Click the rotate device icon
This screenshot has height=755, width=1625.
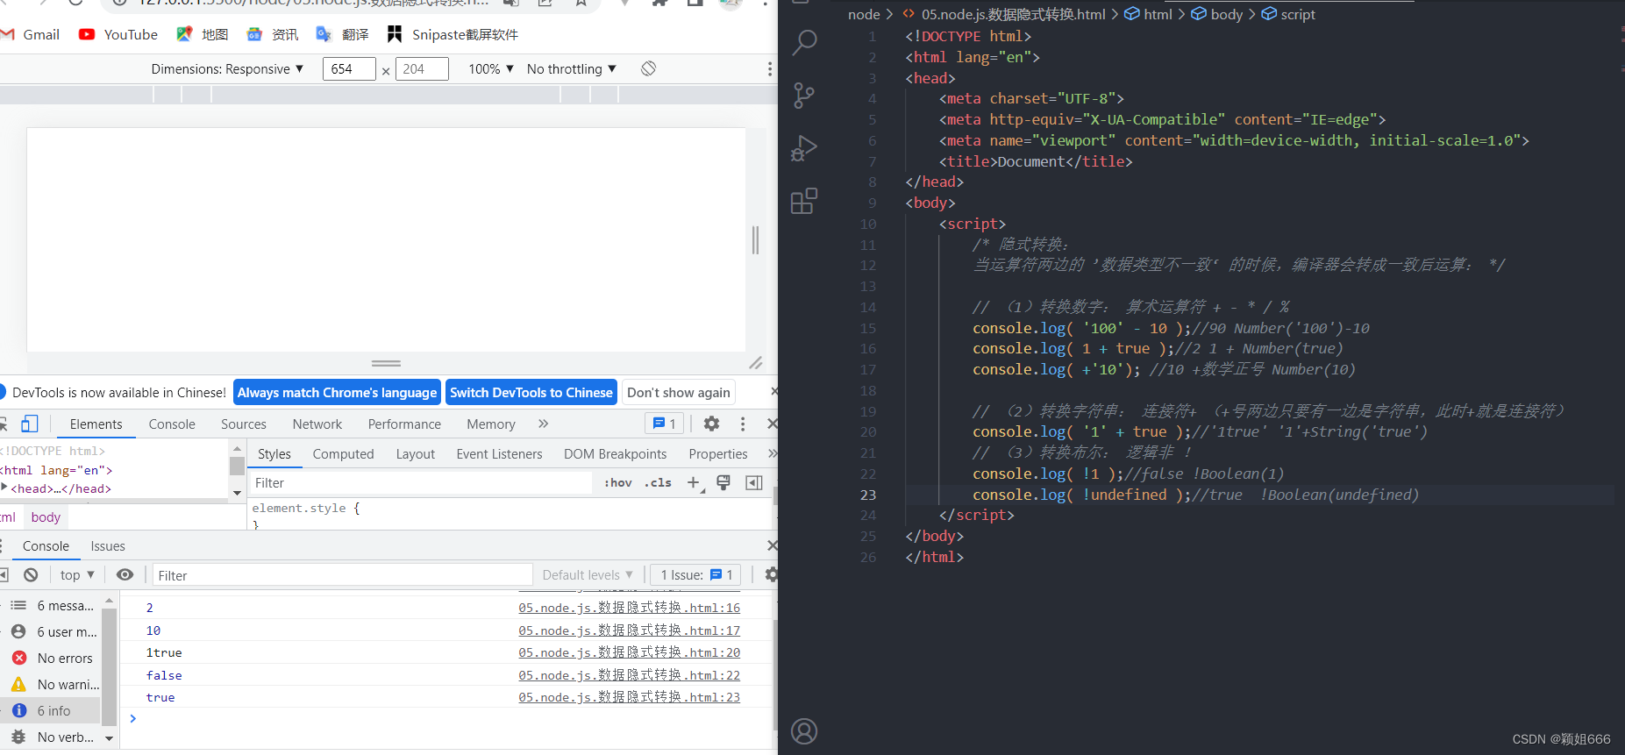[x=648, y=68]
